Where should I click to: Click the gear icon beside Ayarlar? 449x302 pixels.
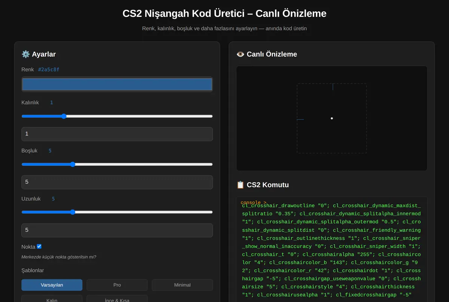tap(25, 54)
